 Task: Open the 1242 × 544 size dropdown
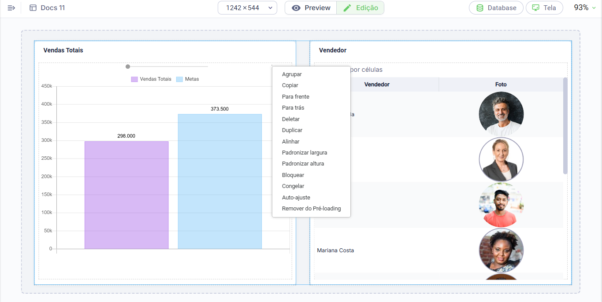point(247,8)
